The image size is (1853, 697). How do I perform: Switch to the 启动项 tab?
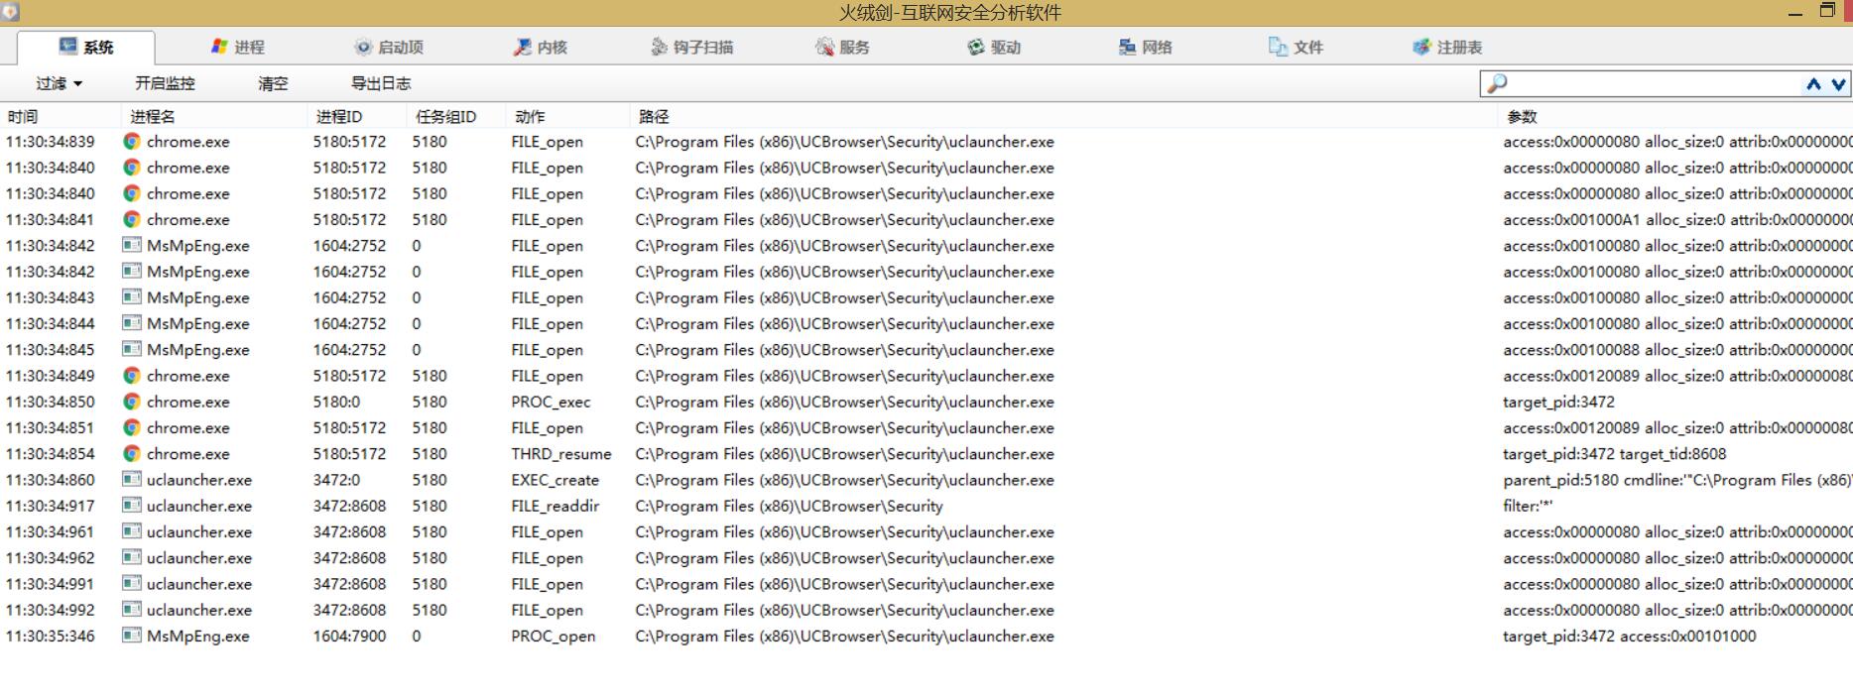[388, 47]
